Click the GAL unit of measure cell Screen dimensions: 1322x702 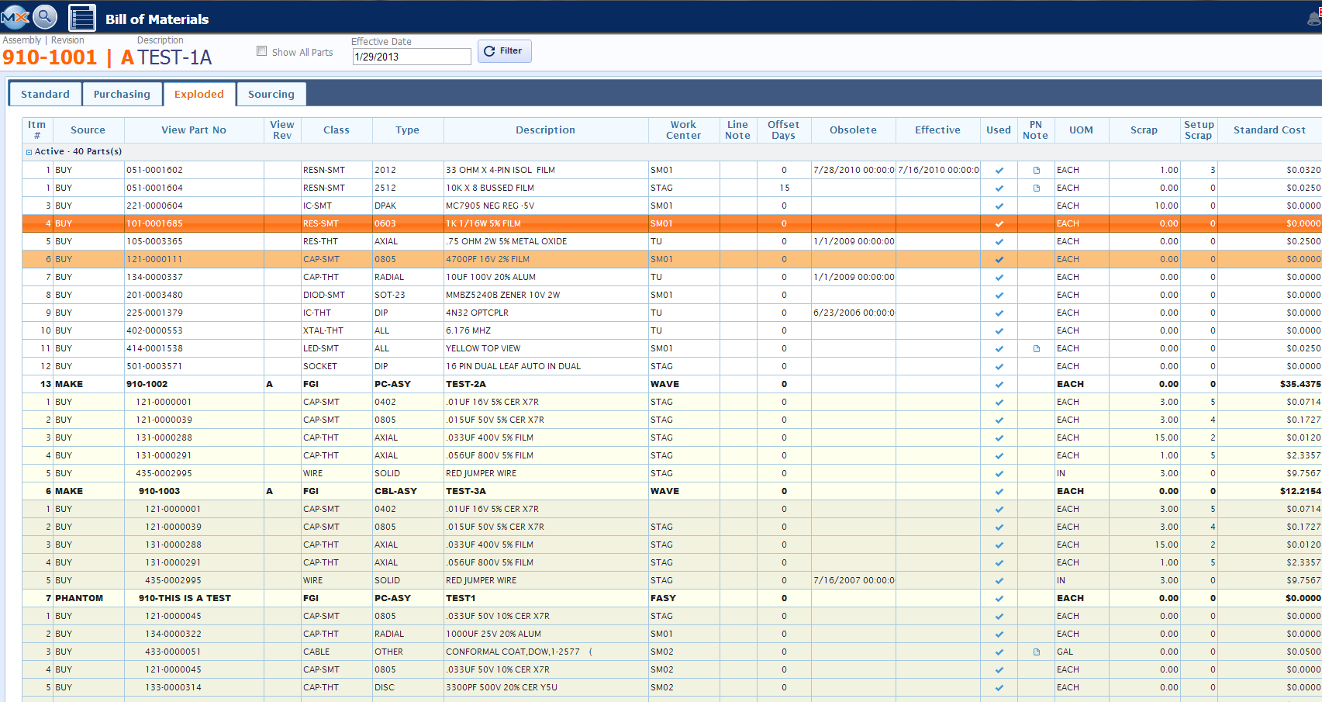pyautogui.click(x=1082, y=652)
